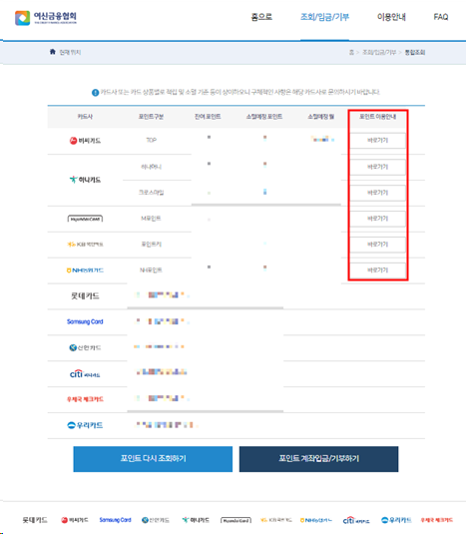Click the 카드사 column header
The height and width of the screenshot is (534, 466).
[85, 117]
